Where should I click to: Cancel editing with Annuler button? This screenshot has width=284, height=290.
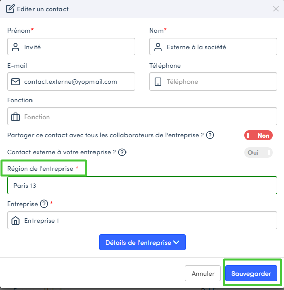[203, 273]
